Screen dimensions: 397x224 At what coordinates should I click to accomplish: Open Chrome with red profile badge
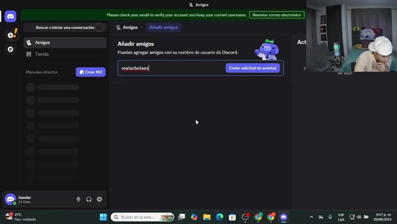tap(271, 217)
